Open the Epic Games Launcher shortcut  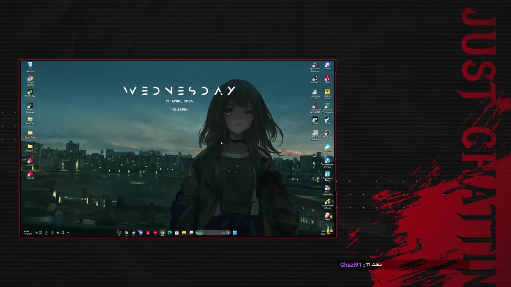tap(315, 67)
